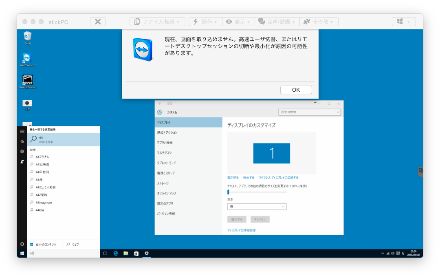This screenshot has height=278, width=440.
Task: Select ディスプレイ in the Settings sidebar
Action: [x=188, y=122]
